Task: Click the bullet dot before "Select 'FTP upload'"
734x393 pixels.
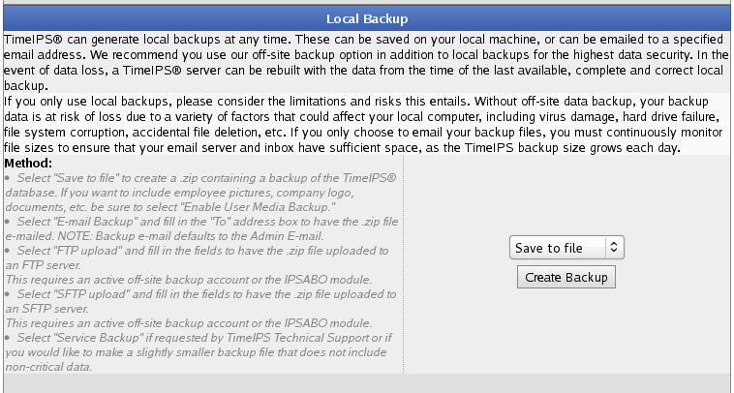Action: (x=7, y=251)
